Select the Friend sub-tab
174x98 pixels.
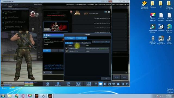[x=69, y=43]
